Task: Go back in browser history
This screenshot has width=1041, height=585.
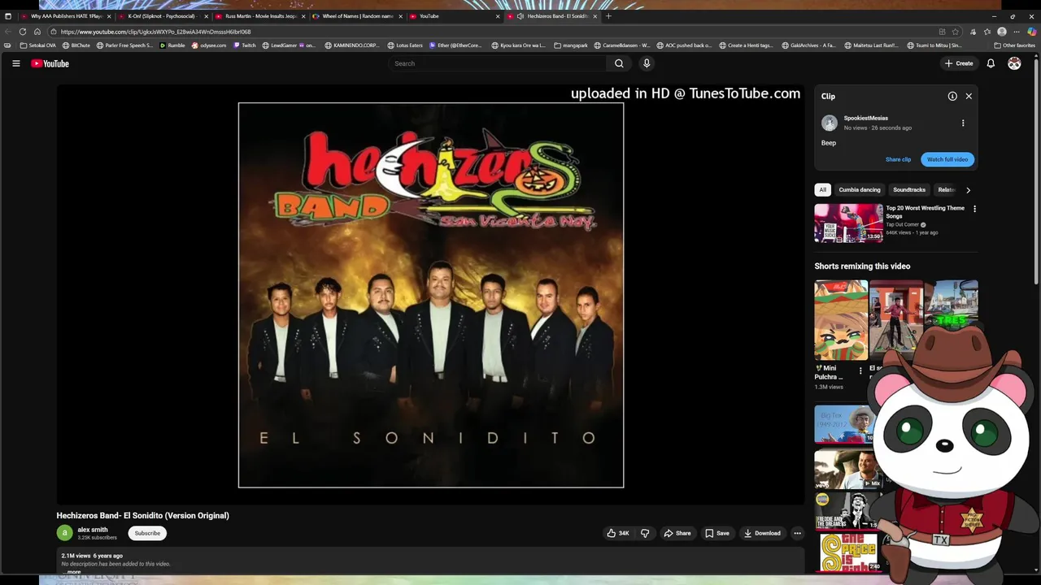Action: click(x=8, y=32)
